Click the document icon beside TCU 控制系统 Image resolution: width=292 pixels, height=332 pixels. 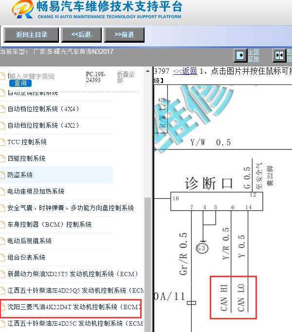(2, 142)
